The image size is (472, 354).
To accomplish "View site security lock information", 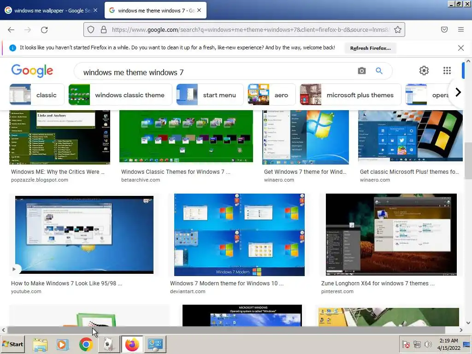I will [x=104, y=29].
